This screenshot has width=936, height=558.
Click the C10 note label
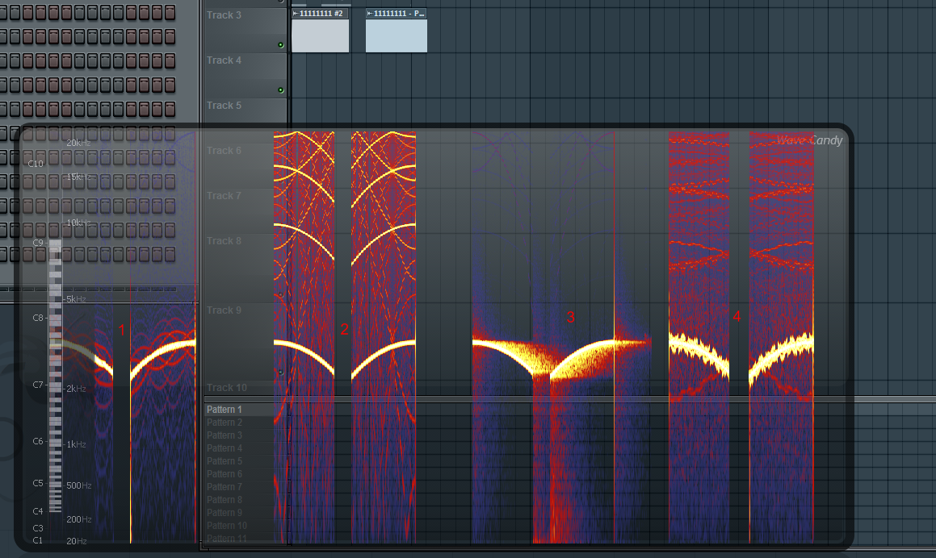[36, 164]
